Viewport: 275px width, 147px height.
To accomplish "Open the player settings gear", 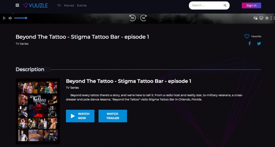I will pos(267,18).
